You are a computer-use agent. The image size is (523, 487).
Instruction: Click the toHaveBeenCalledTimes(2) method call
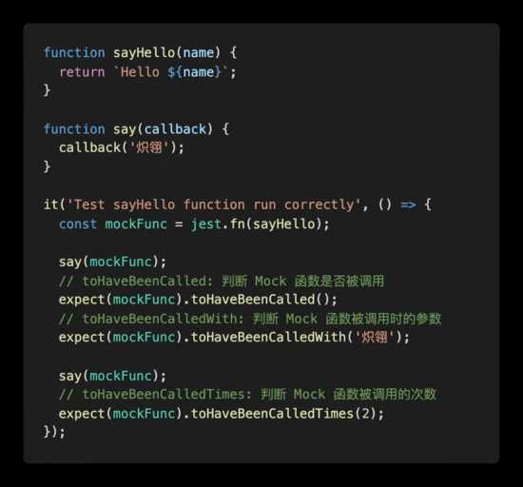(x=283, y=414)
